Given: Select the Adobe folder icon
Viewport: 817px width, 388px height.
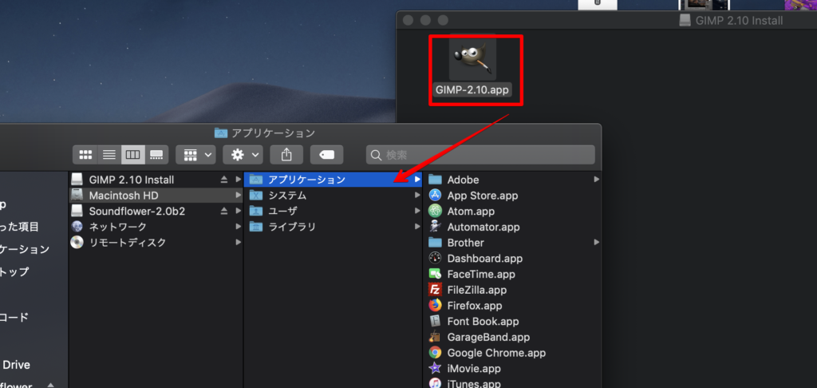Looking at the screenshot, I should click(x=435, y=180).
